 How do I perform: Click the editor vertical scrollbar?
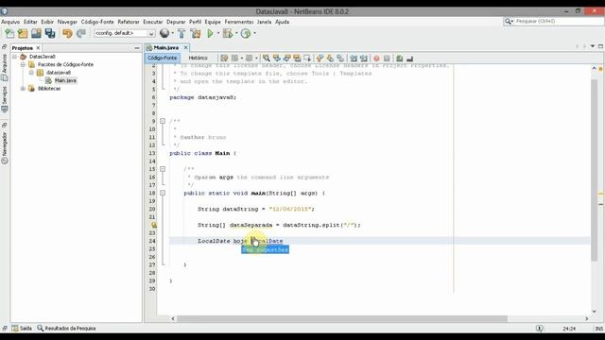coord(594,171)
